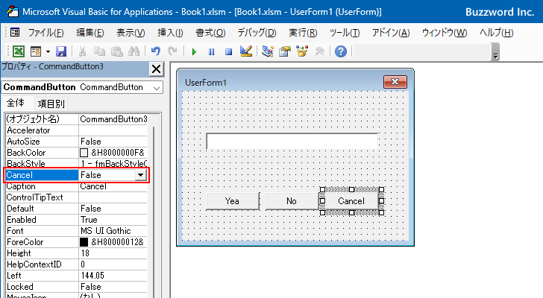Switch to the 全体 tab
This screenshot has height=298, width=543.
coord(16,103)
